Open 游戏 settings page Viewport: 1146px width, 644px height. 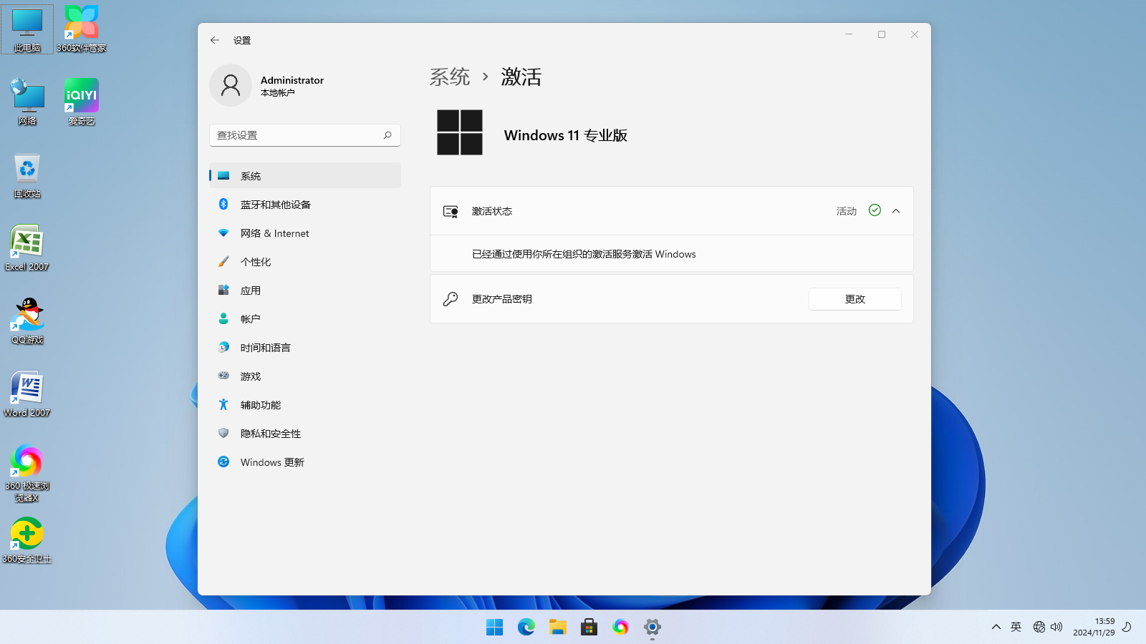(305, 376)
